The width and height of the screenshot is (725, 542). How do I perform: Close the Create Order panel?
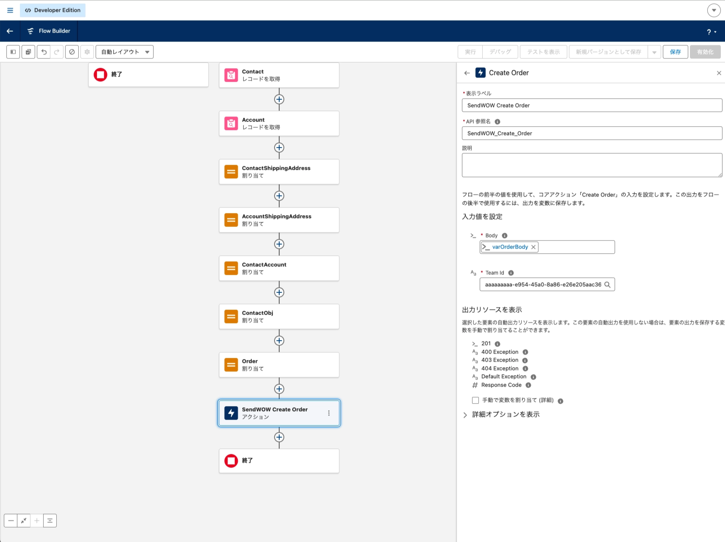pyautogui.click(x=719, y=73)
